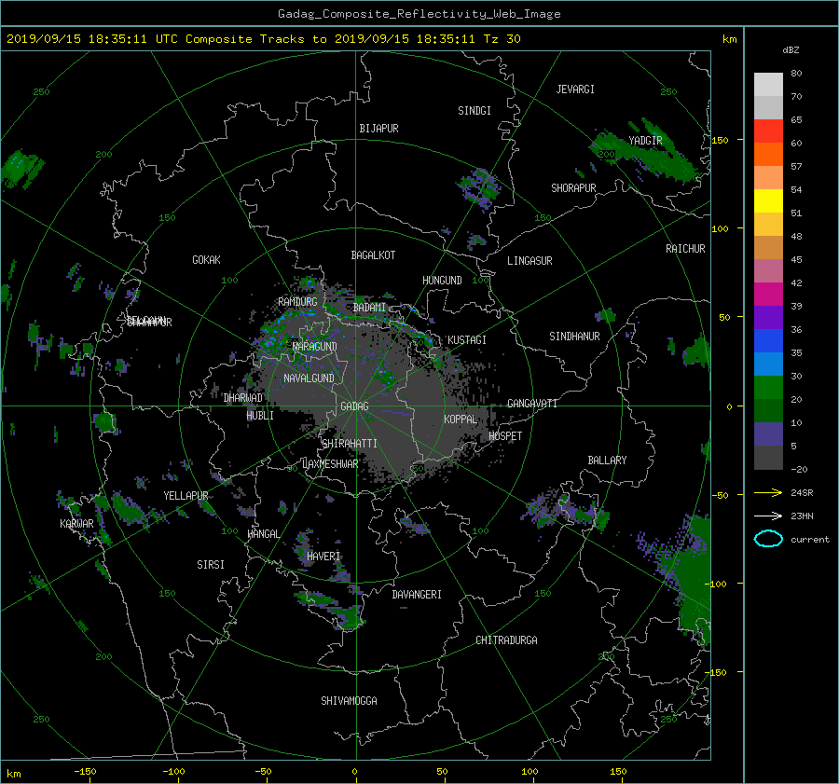The width and height of the screenshot is (839, 784).
Task: Click the magenta 39 dBZ color swatch
Action: (768, 295)
